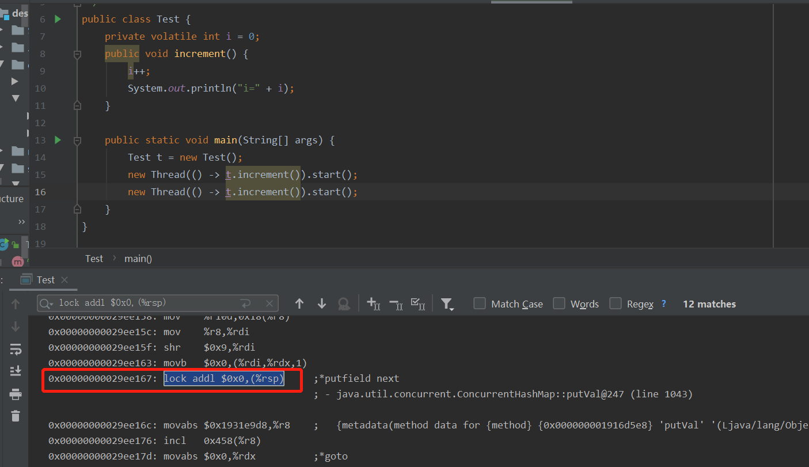The image size is (809, 467).
Task: Unselect occurrence icon in search toolbar
Action: tap(396, 303)
